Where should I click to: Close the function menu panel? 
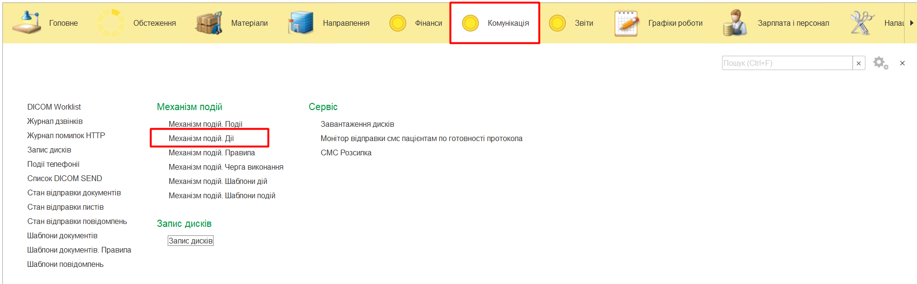[x=902, y=63]
